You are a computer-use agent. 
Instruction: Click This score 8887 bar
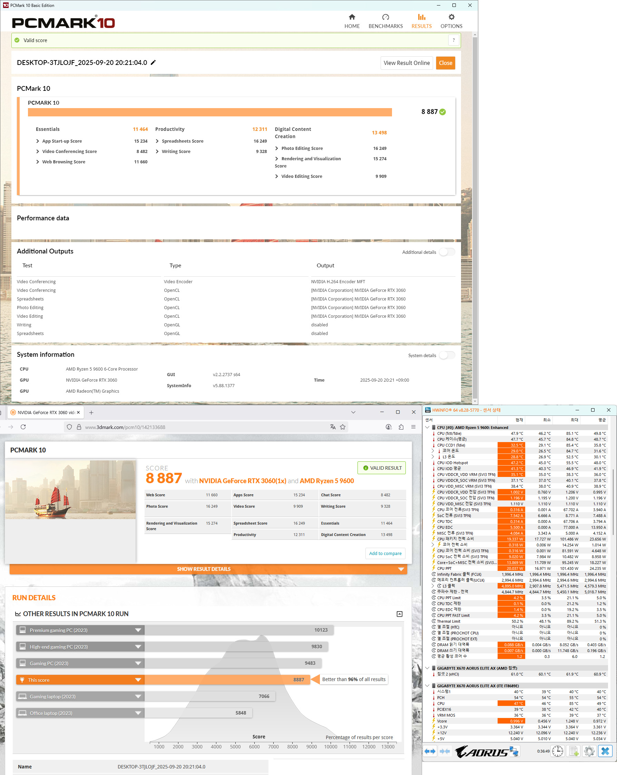(x=227, y=679)
